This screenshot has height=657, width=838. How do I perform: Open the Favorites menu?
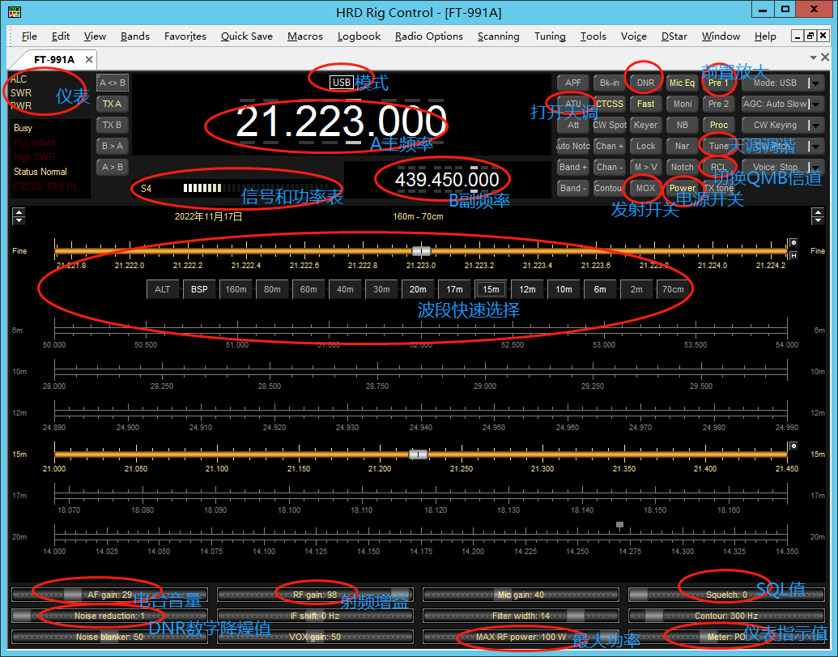[185, 36]
